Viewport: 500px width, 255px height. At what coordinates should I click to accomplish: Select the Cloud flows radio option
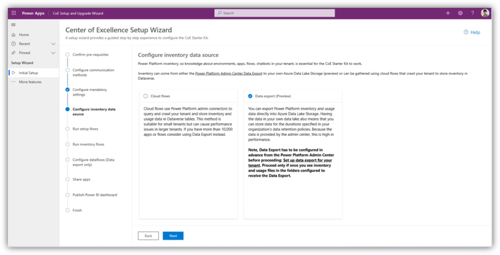[x=146, y=96]
